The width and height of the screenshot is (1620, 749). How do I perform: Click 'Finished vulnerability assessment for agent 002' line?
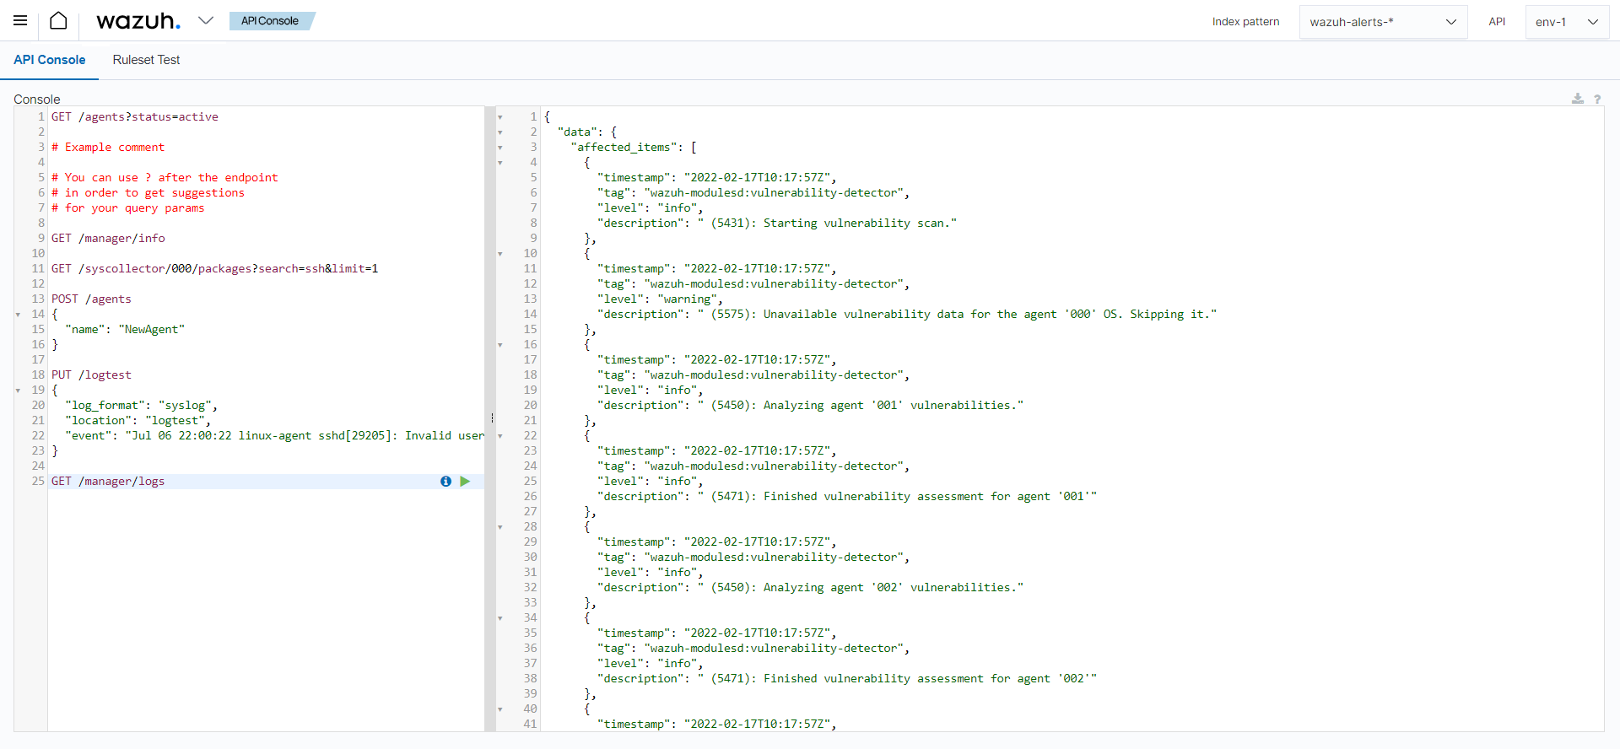click(x=847, y=679)
